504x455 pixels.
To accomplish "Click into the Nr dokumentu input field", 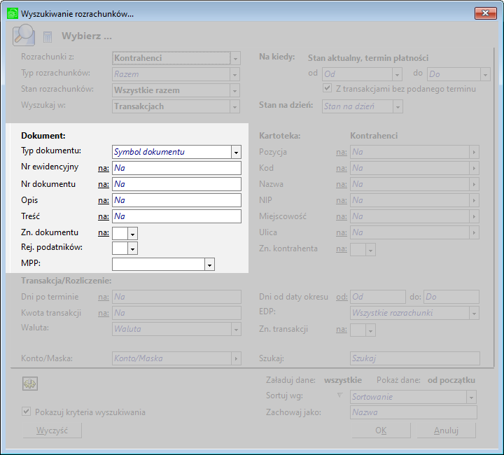I will (176, 184).
